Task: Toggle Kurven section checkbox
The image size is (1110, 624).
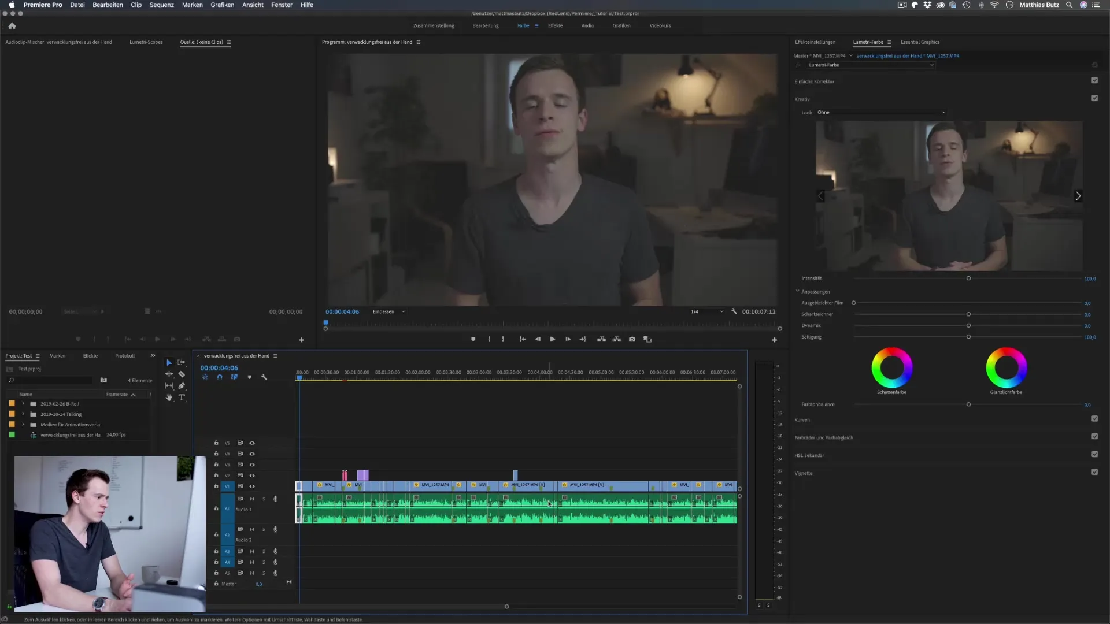Action: pyautogui.click(x=1094, y=419)
